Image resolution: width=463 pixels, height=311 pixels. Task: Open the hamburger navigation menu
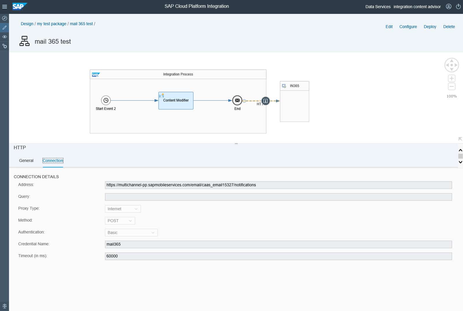[x=5, y=6]
